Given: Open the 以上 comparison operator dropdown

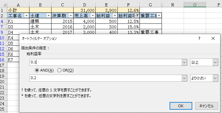Looking at the screenshot, I should pyautogui.click(x=215, y=62).
